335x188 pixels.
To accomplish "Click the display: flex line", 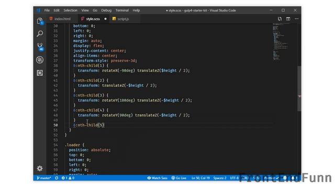I will click(88, 45).
